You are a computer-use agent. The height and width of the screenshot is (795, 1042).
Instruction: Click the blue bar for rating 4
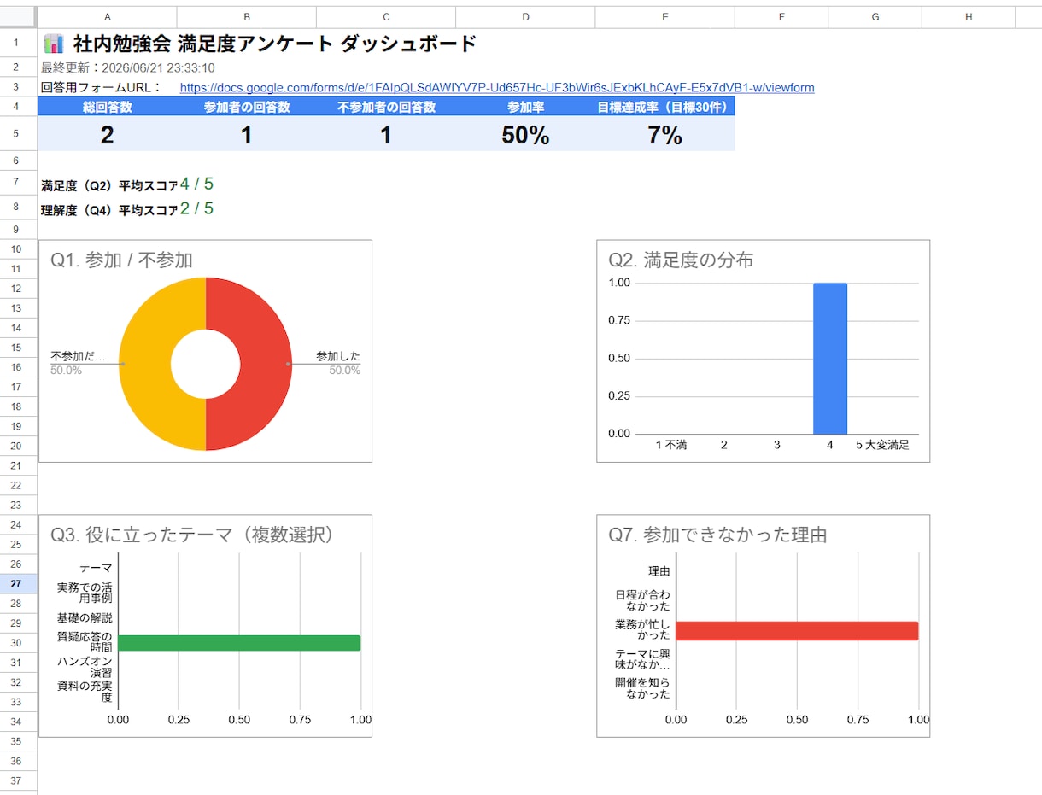click(829, 359)
